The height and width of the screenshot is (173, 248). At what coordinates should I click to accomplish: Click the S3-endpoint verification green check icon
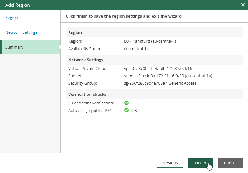126,103
